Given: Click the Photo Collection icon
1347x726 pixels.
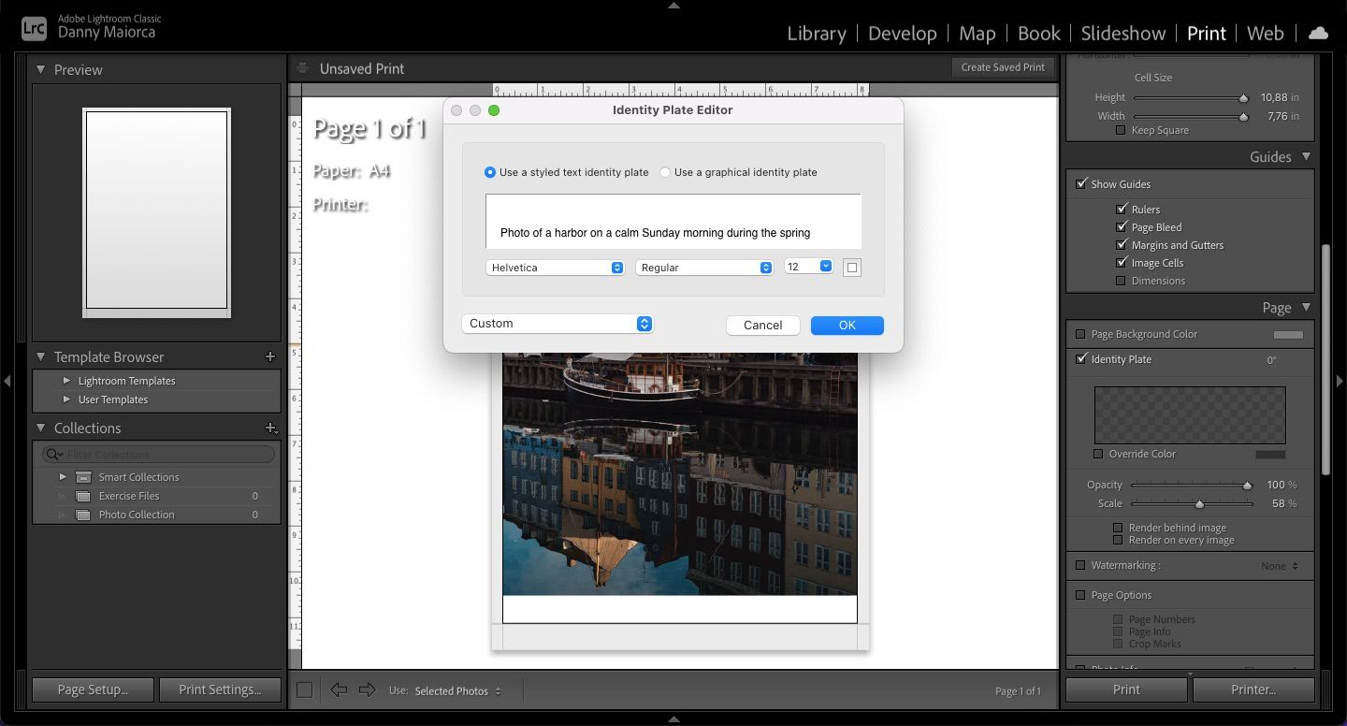Looking at the screenshot, I should point(83,515).
